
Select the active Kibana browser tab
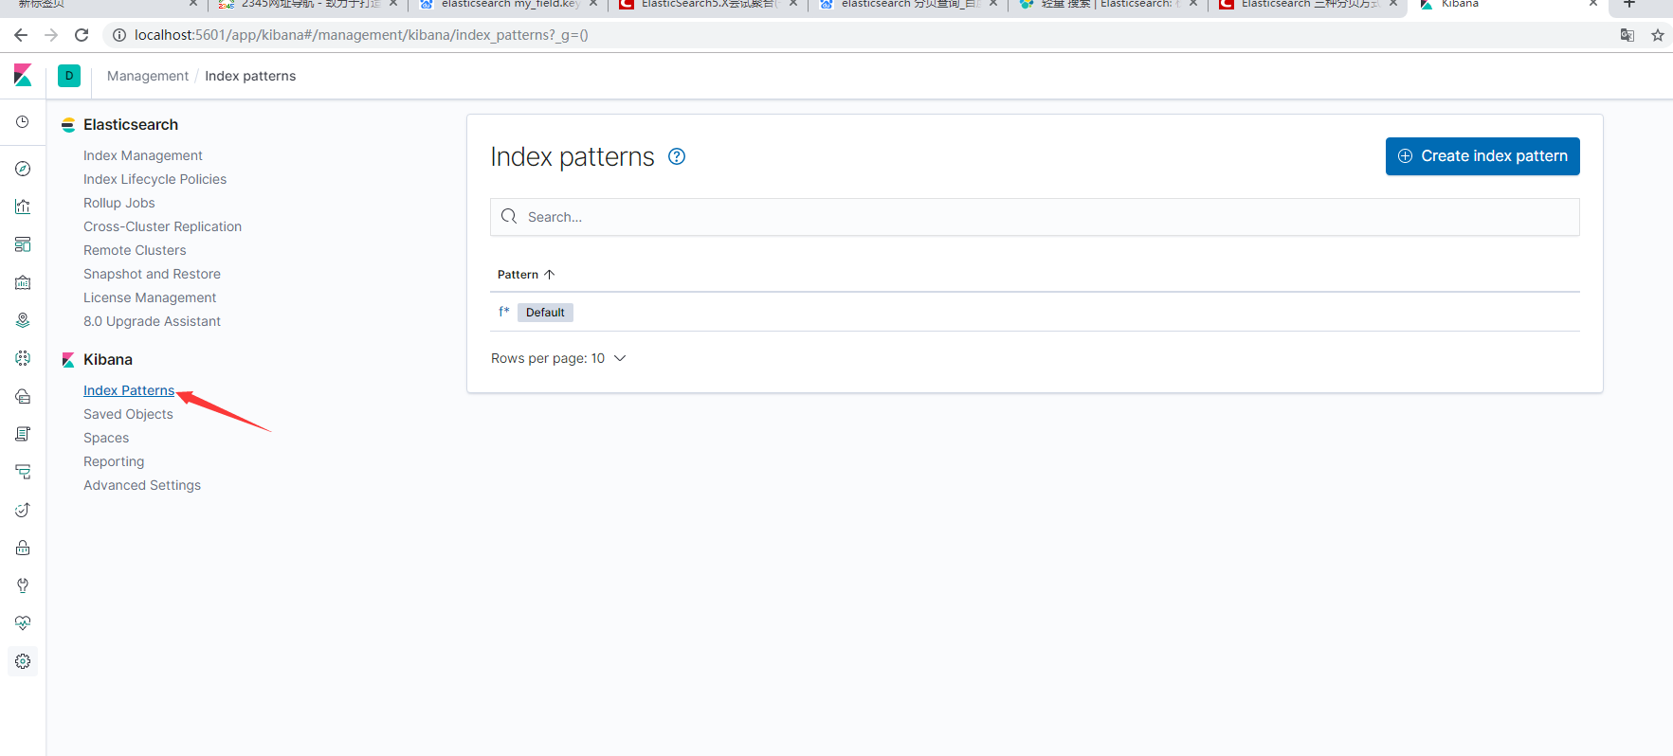(x=1507, y=5)
